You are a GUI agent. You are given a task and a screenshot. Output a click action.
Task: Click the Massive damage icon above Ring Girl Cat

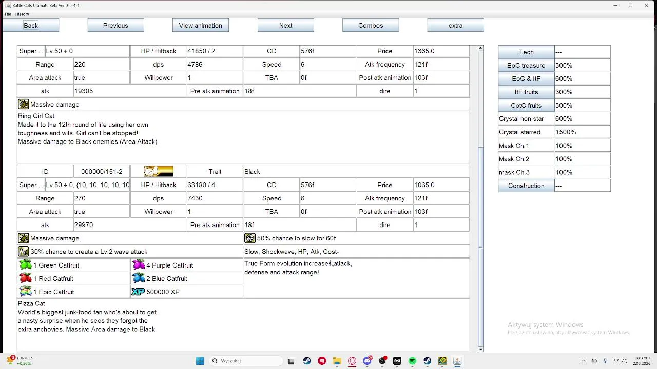click(24, 105)
